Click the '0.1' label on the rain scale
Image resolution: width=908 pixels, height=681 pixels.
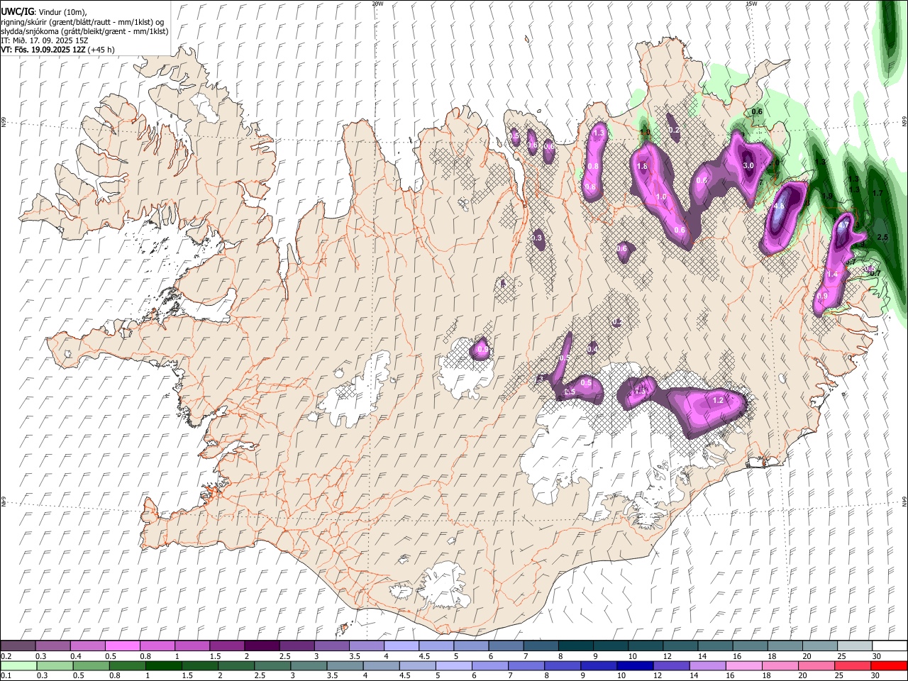pyautogui.click(x=6, y=676)
